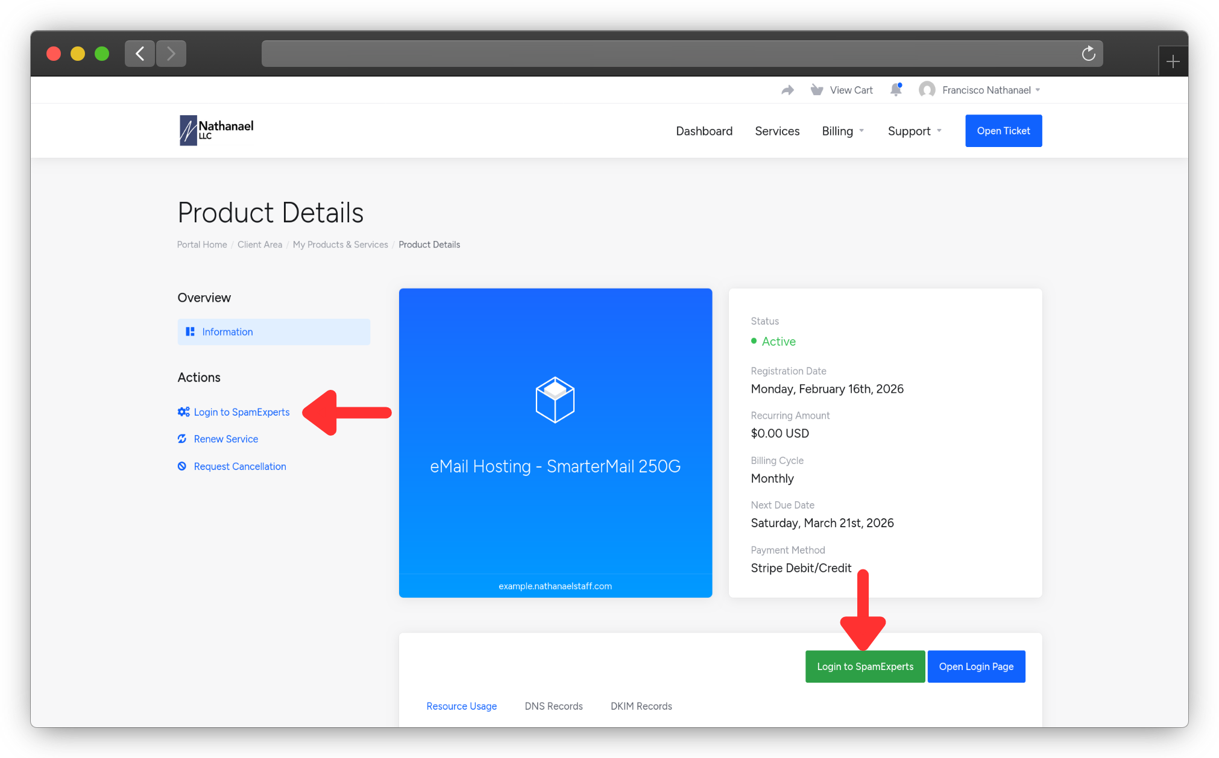Click the shopping cart icon
The height and width of the screenshot is (758, 1219).
tap(817, 90)
